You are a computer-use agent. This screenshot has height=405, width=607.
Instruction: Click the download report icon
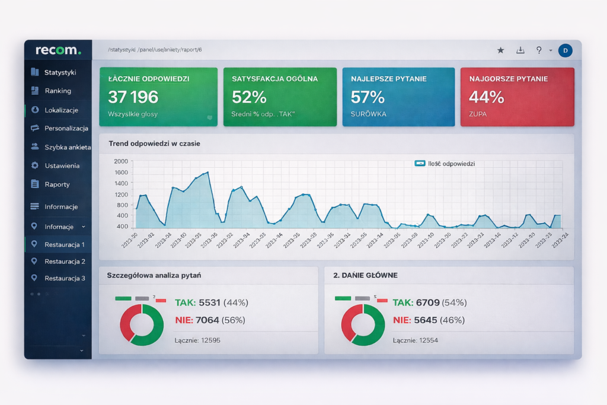pos(520,50)
